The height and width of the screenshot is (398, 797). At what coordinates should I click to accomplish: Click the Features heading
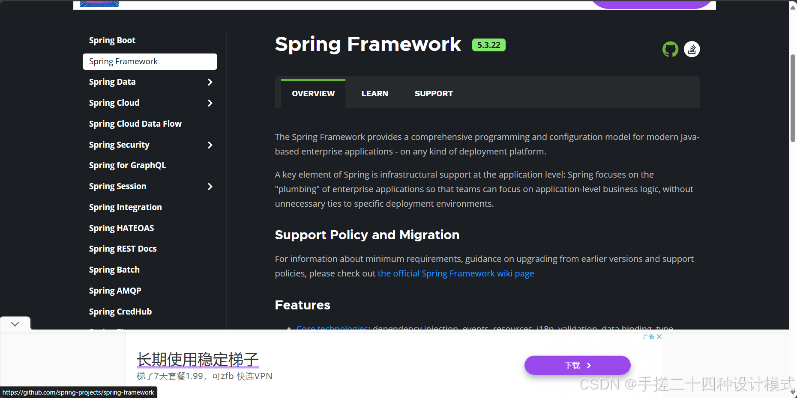coord(303,305)
